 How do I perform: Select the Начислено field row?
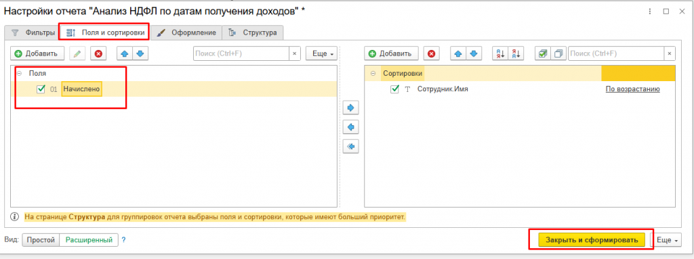[174, 89]
